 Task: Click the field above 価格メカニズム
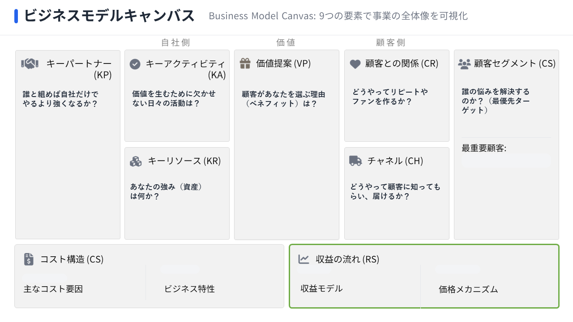tap(457, 269)
